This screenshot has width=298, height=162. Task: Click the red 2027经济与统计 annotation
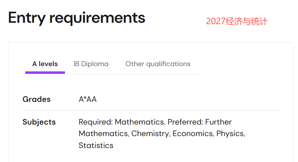237,21
